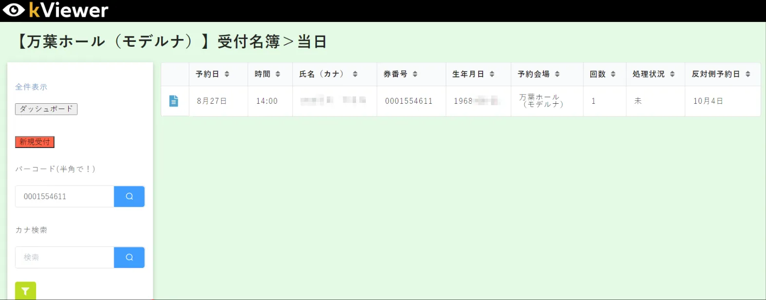Focus the カナ検索 input field
766x300 pixels.
point(65,257)
